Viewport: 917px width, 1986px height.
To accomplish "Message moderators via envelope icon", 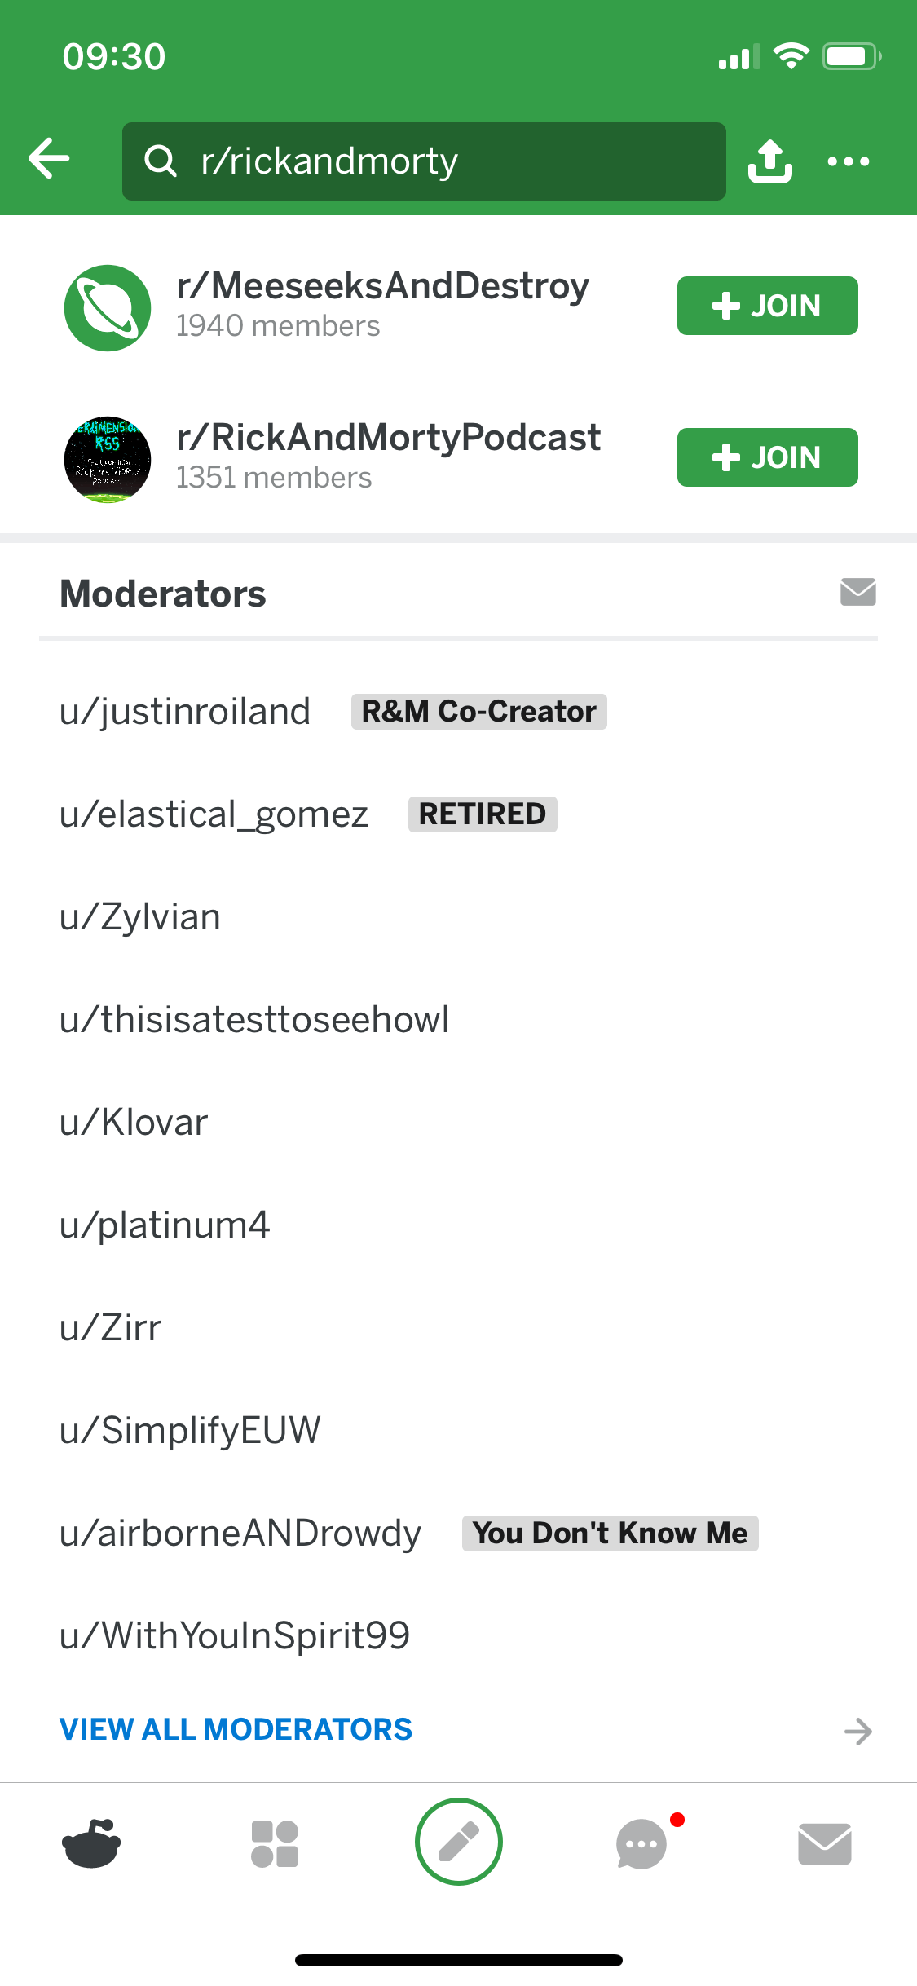I will pyautogui.click(x=857, y=592).
